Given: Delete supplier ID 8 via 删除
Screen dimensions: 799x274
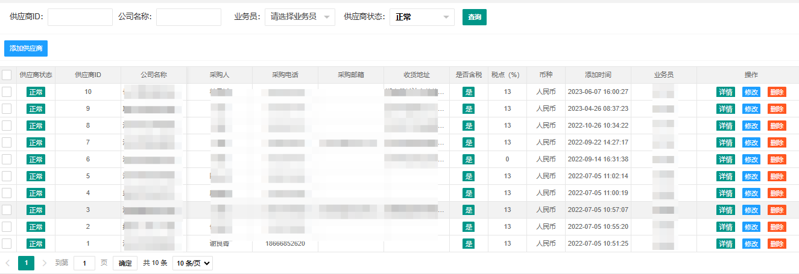Looking at the screenshot, I should [777, 126].
